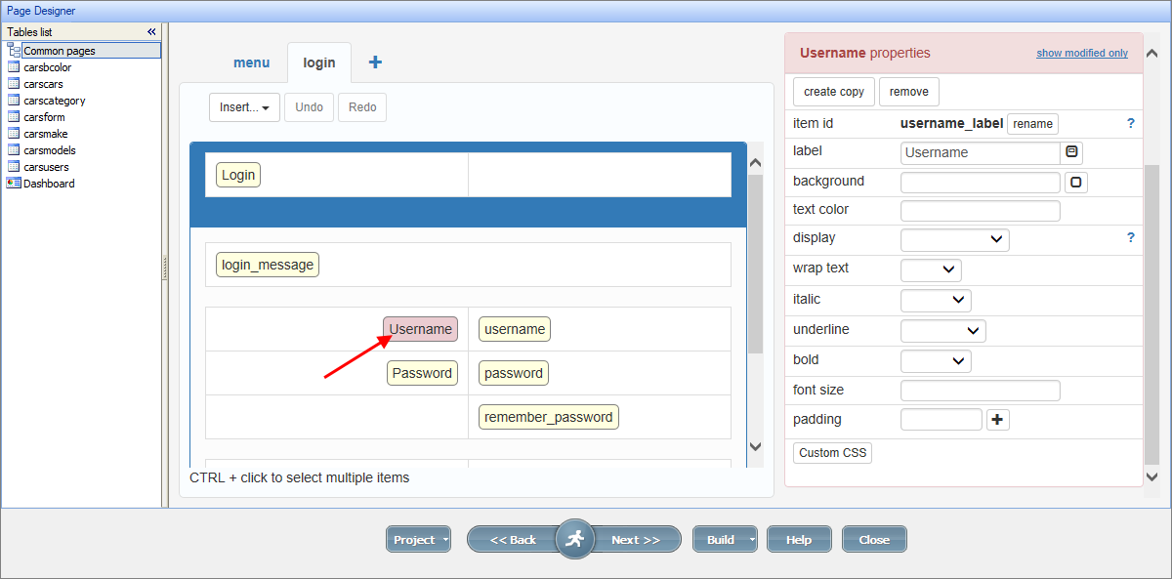Open the Custom CSS editor button
The width and height of the screenshot is (1172, 579).
pyautogui.click(x=832, y=453)
